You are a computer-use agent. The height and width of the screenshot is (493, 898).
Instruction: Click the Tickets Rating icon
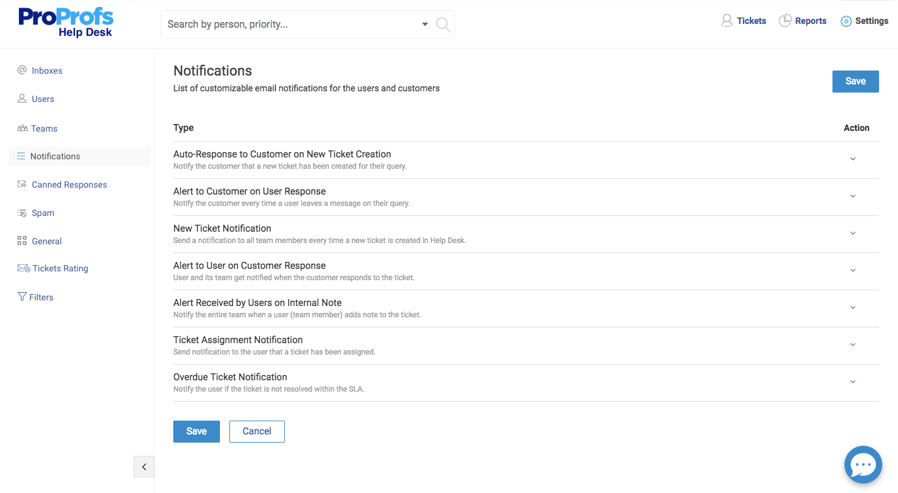[23, 268]
